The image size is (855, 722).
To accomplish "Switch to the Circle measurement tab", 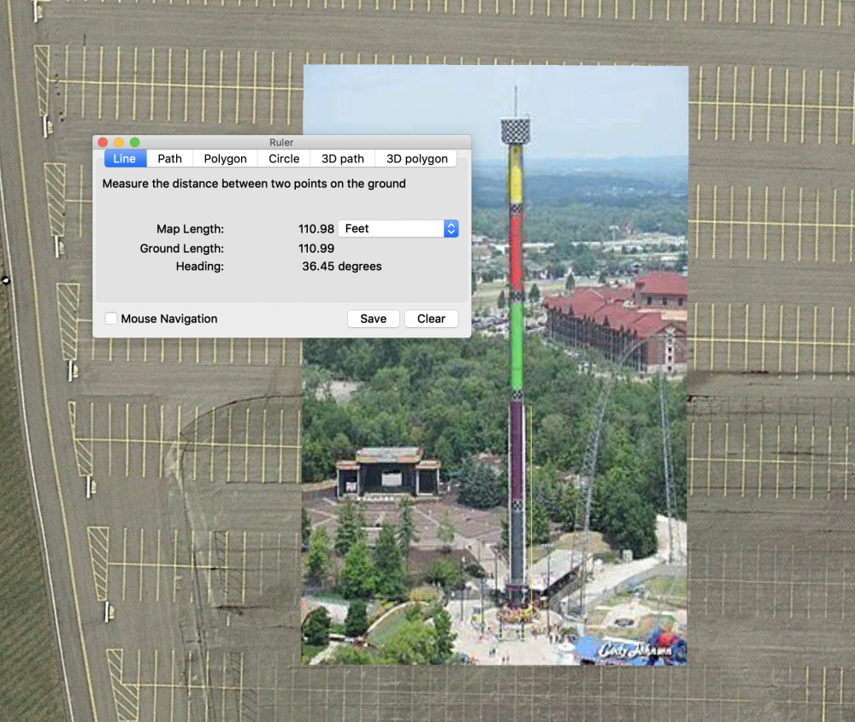I will coord(284,159).
